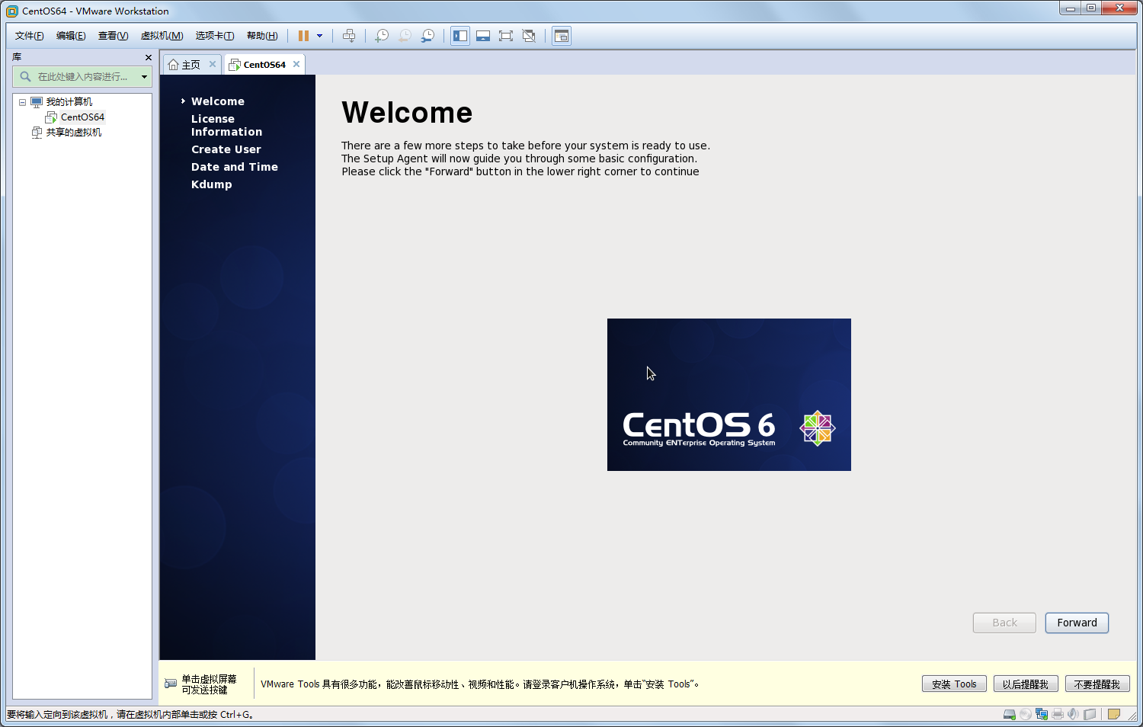This screenshot has height=727, width=1143.
Task: Click the sound card status bar icon
Action: (x=1074, y=715)
